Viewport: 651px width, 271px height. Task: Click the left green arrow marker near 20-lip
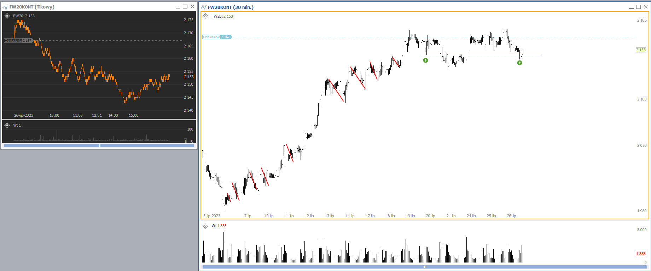coord(425,60)
